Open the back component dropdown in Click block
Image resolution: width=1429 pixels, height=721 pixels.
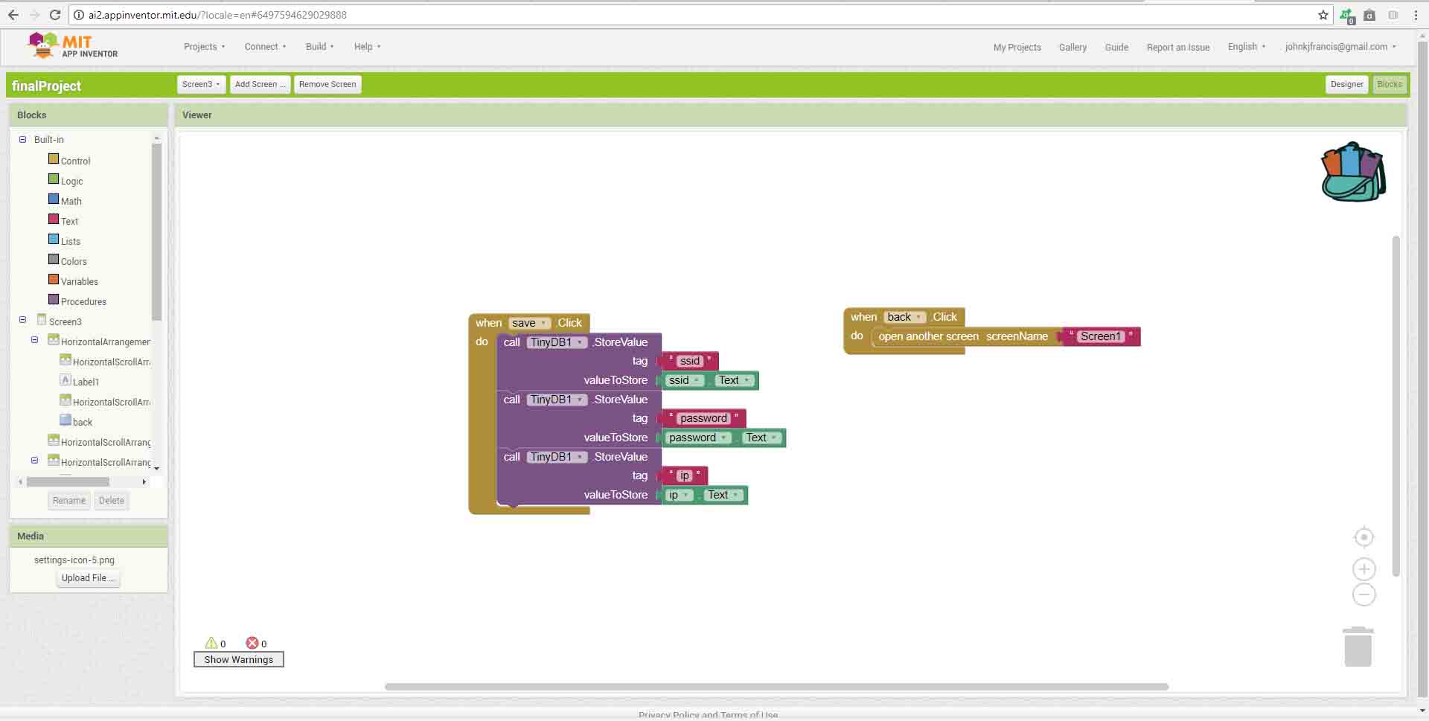click(x=905, y=317)
